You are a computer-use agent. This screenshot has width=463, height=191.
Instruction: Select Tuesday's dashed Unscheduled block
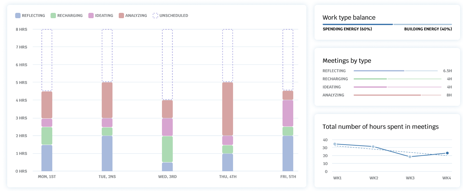[x=107, y=55]
